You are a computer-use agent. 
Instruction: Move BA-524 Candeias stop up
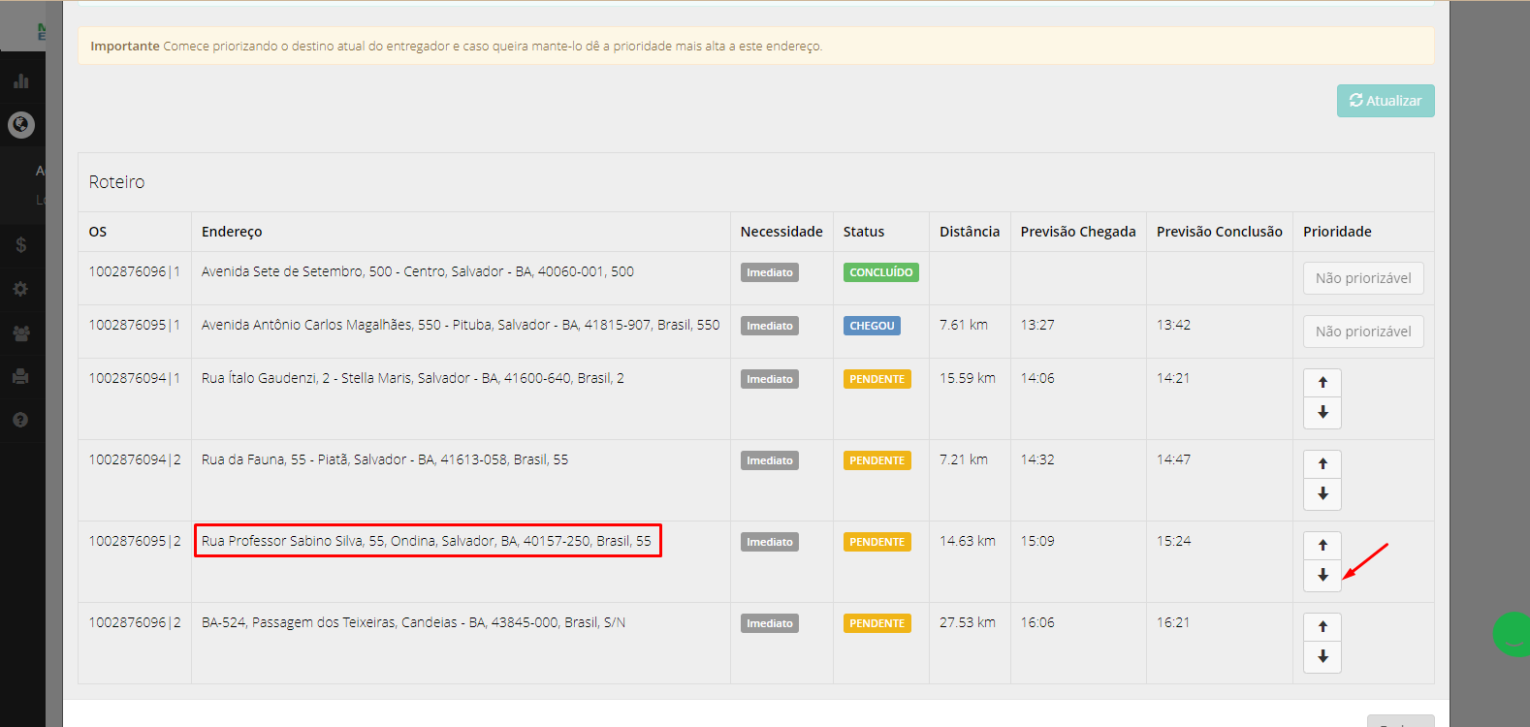1323,627
